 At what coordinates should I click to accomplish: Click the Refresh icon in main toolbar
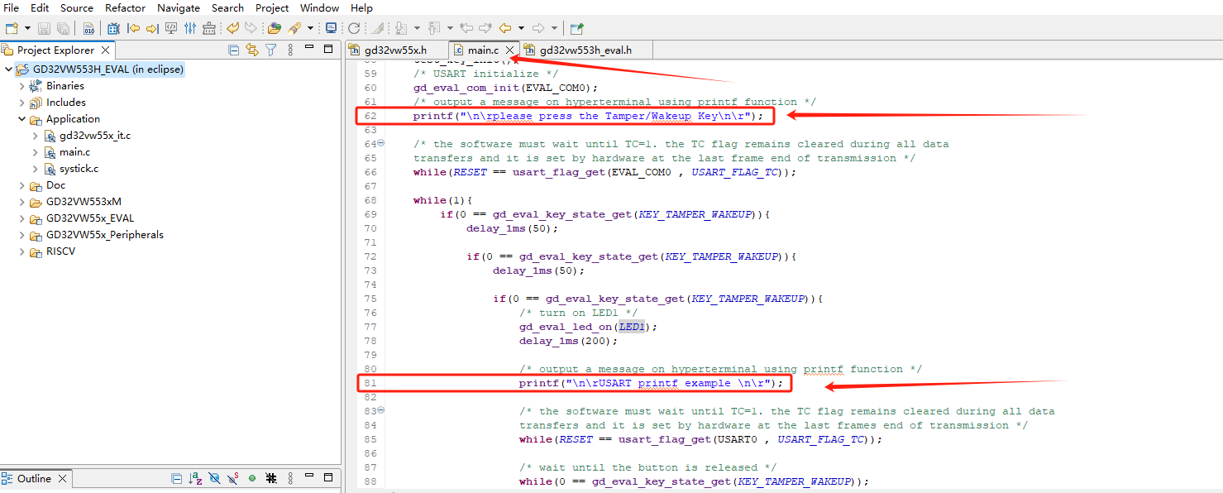coord(353,28)
